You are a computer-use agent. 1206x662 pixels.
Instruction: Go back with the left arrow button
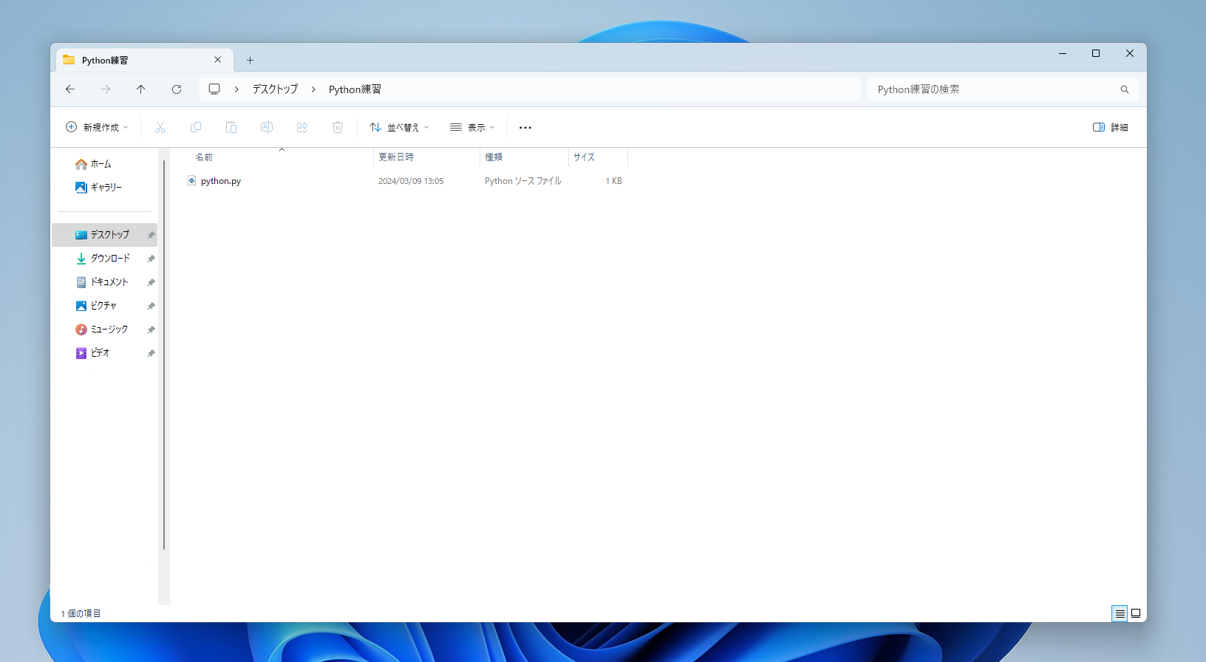click(70, 89)
